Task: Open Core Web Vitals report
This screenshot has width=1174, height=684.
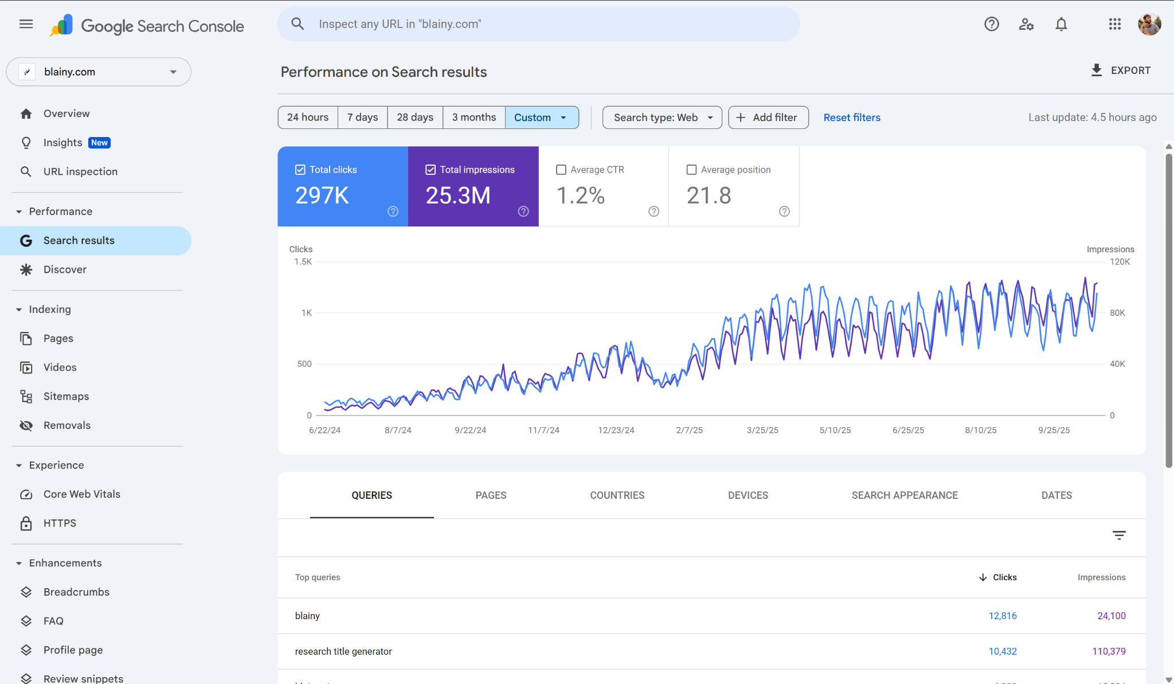Action: (x=81, y=494)
